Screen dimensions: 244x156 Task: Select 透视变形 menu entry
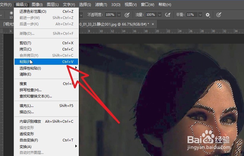click(x=46, y=134)
